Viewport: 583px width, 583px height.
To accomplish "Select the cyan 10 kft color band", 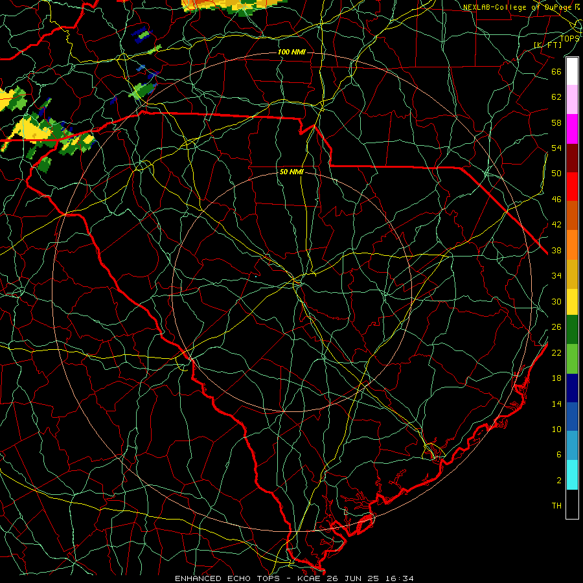I will pyautogui.click(x=572, y=475).
